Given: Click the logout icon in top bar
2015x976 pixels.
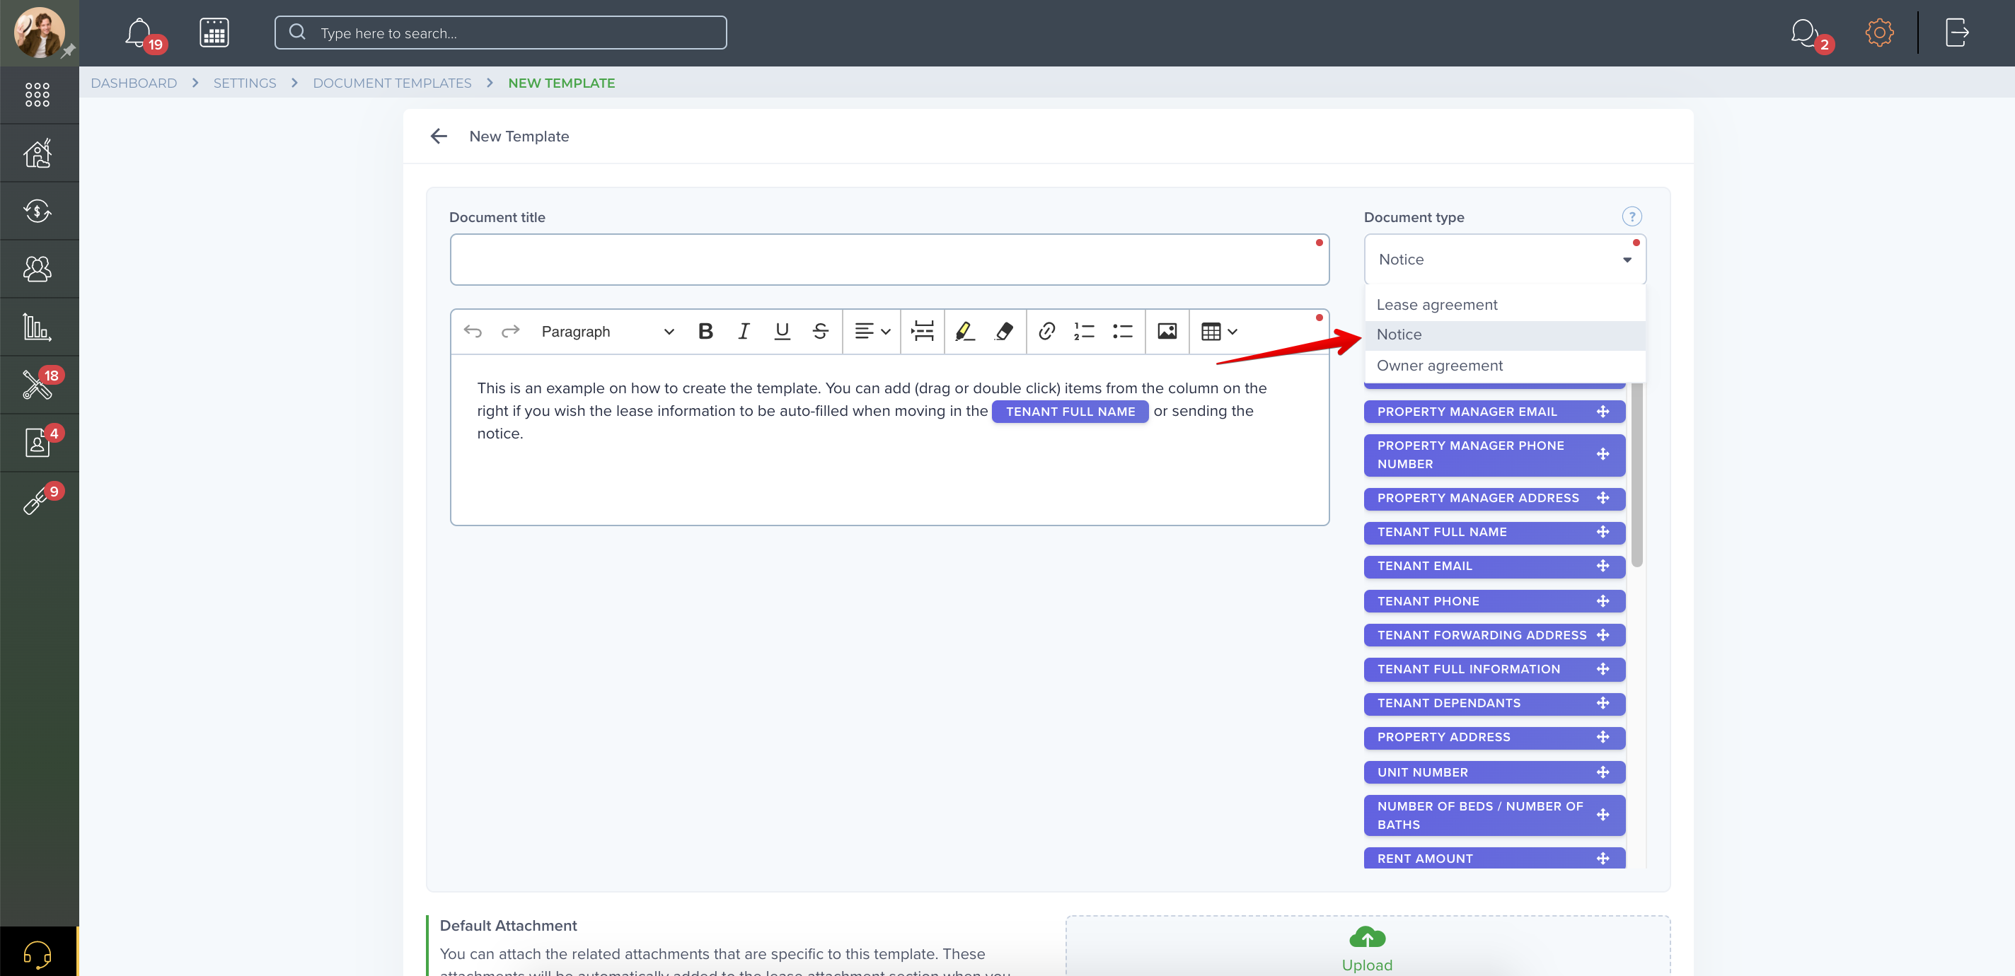Looking at the screenshot, I should click(1956, 33).
